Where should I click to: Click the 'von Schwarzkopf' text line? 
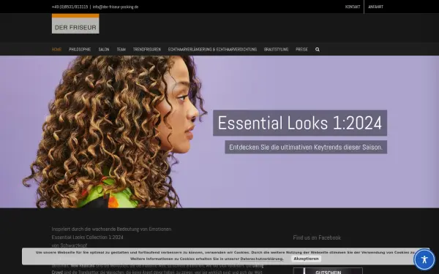pyautogui.click(x=70, y=246)
